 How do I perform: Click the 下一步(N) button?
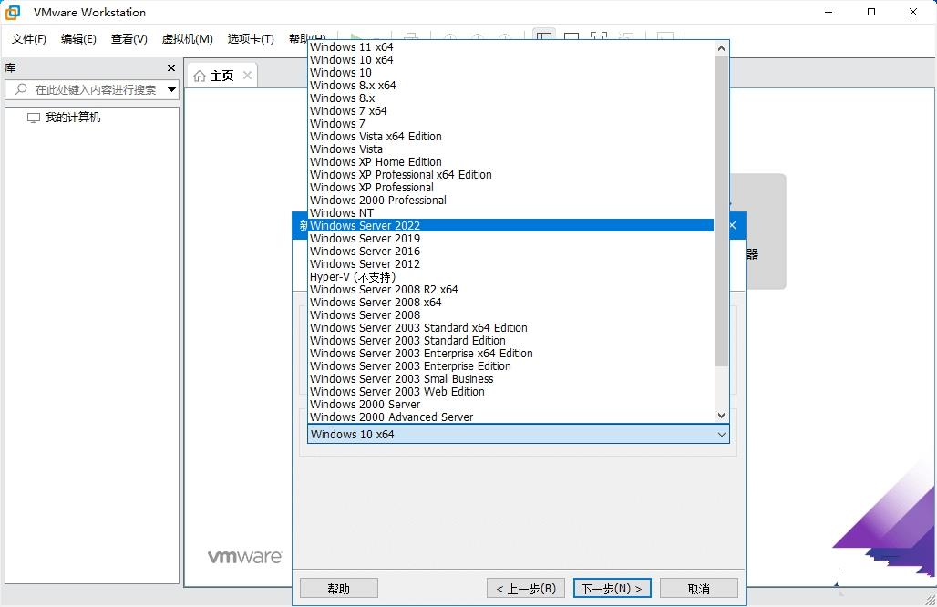click(x=612, y=588)
